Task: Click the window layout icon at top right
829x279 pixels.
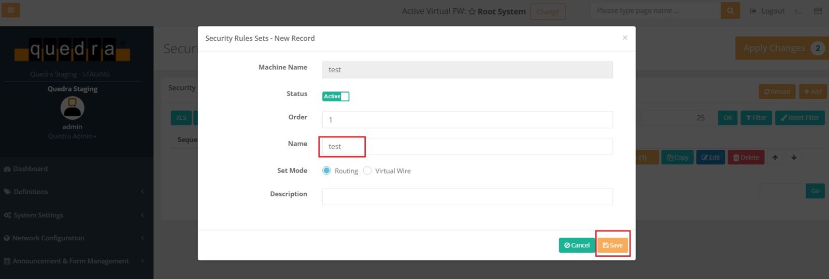Action: click(x=818, y=11)
